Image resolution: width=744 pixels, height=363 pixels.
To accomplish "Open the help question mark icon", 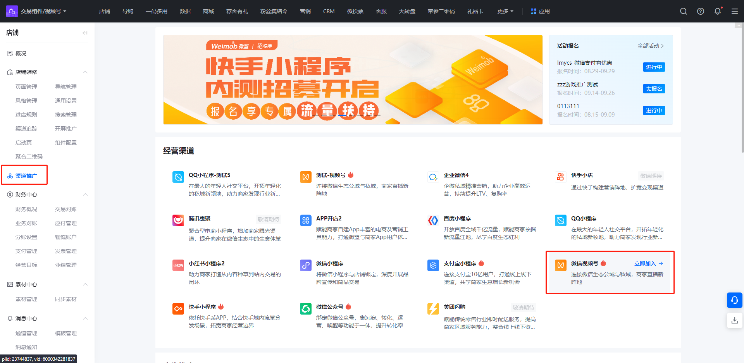I will click(701, 11).
